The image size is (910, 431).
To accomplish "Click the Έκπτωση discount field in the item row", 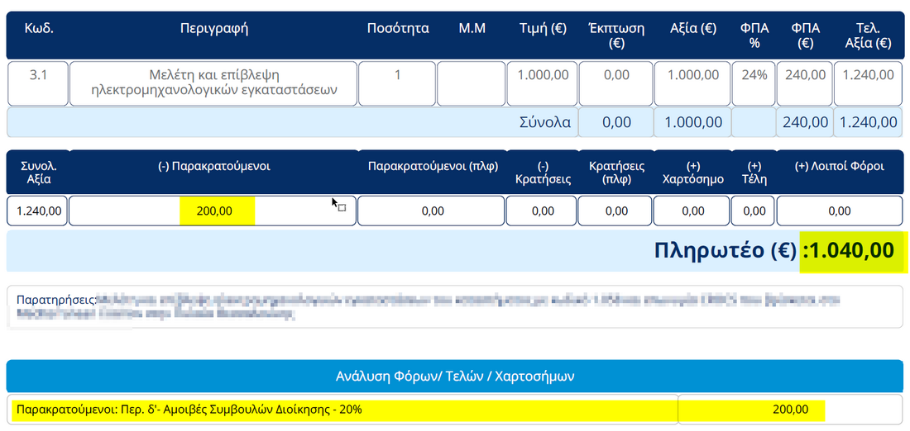I will pyautogui.click(x=616, y=83).
